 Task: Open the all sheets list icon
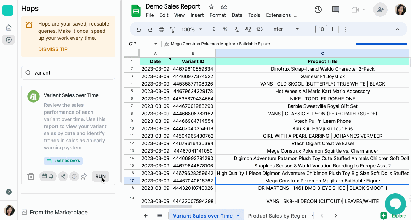[160, 215]
